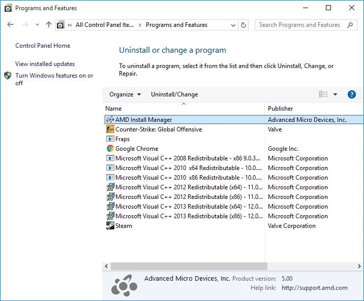This screenshot has width=364, height=301.
Task: Click the Valve Corporation publisher cell
Action: pos(292,226)
